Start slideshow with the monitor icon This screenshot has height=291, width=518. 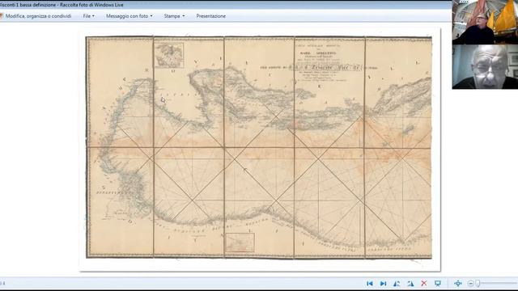click(x=438, y=284)
